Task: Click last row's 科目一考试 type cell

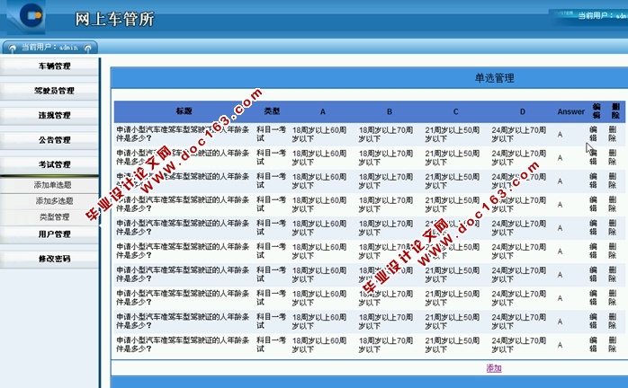Action: coord(271,344)
